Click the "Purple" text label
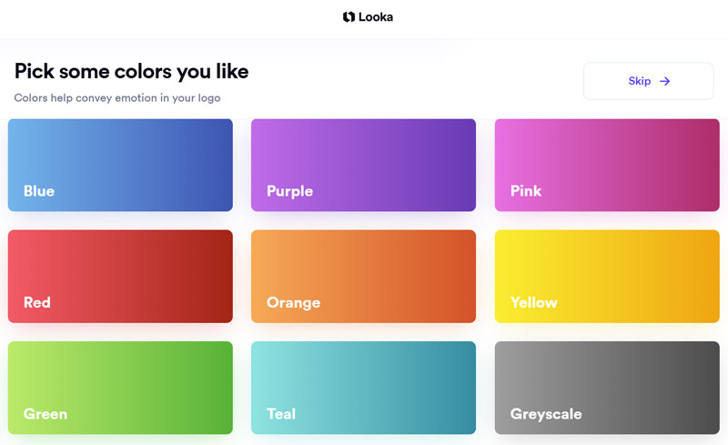 [x=289, y=191]
